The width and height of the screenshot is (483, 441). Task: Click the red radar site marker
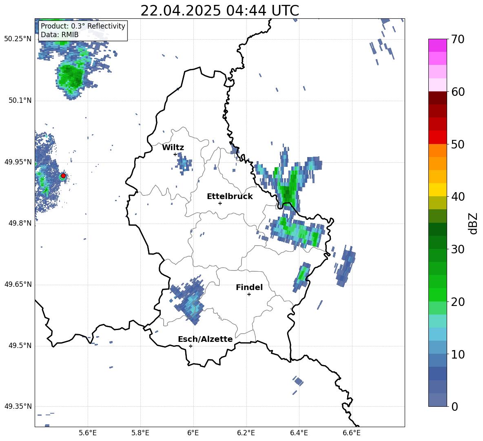[63, 176]
